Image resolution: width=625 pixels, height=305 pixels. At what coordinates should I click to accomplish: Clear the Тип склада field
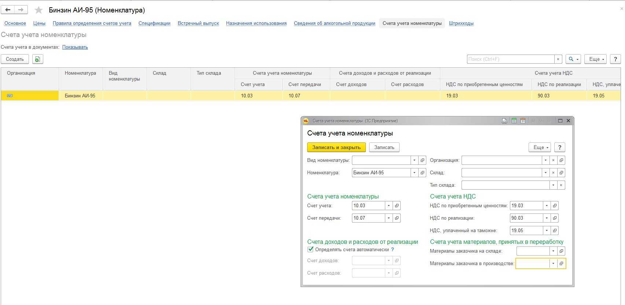pyautogui.click(x=561, y=185)
